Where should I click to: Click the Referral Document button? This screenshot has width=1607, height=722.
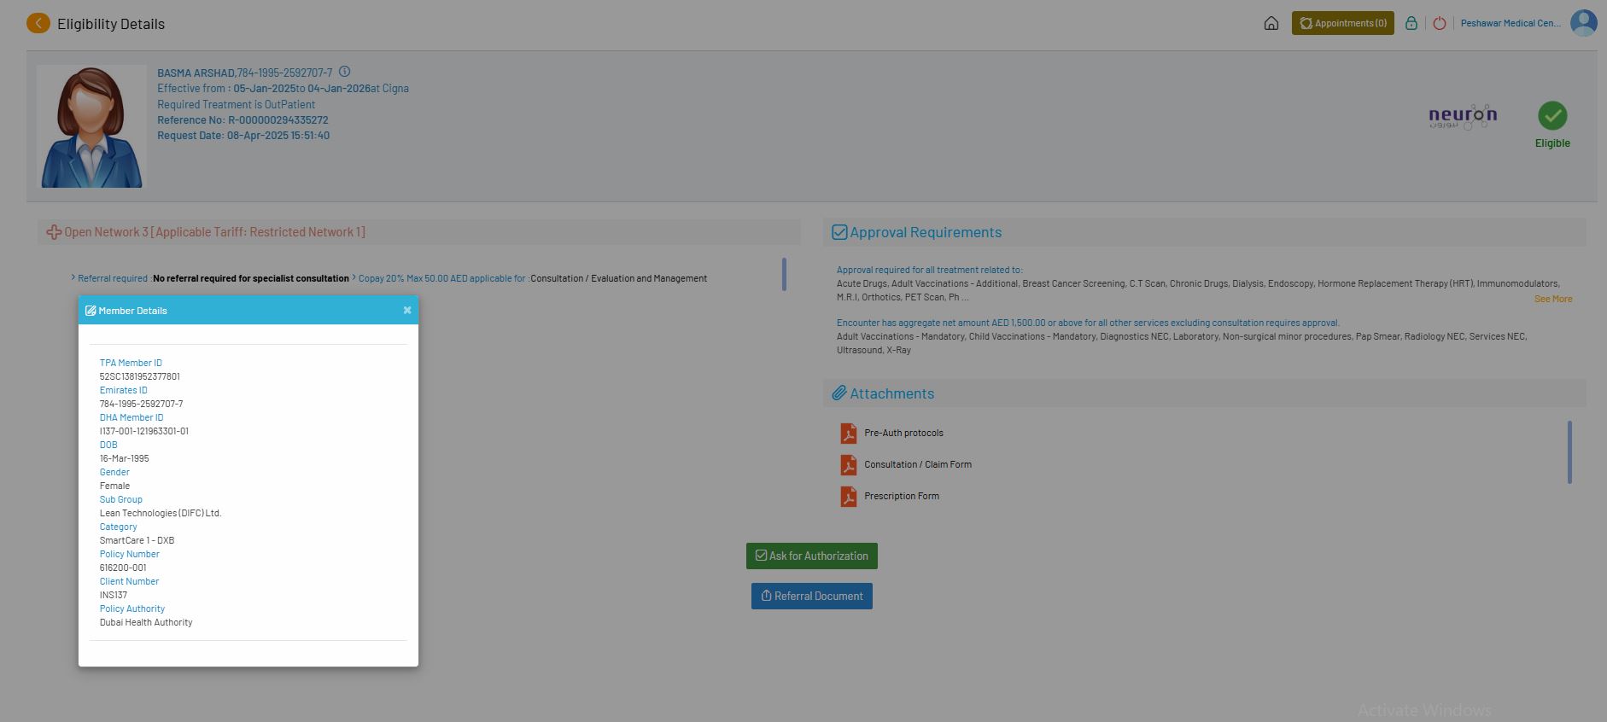tap(812, 596)
